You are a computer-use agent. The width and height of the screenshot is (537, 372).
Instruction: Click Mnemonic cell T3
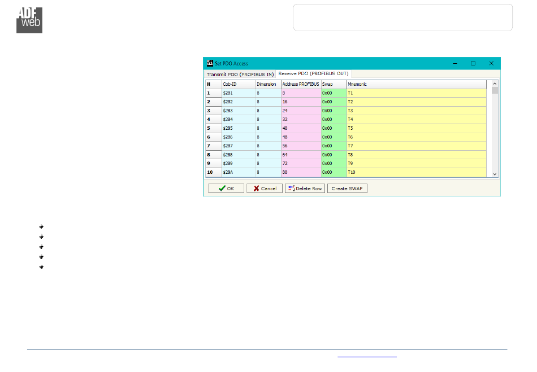coord(417,111)
